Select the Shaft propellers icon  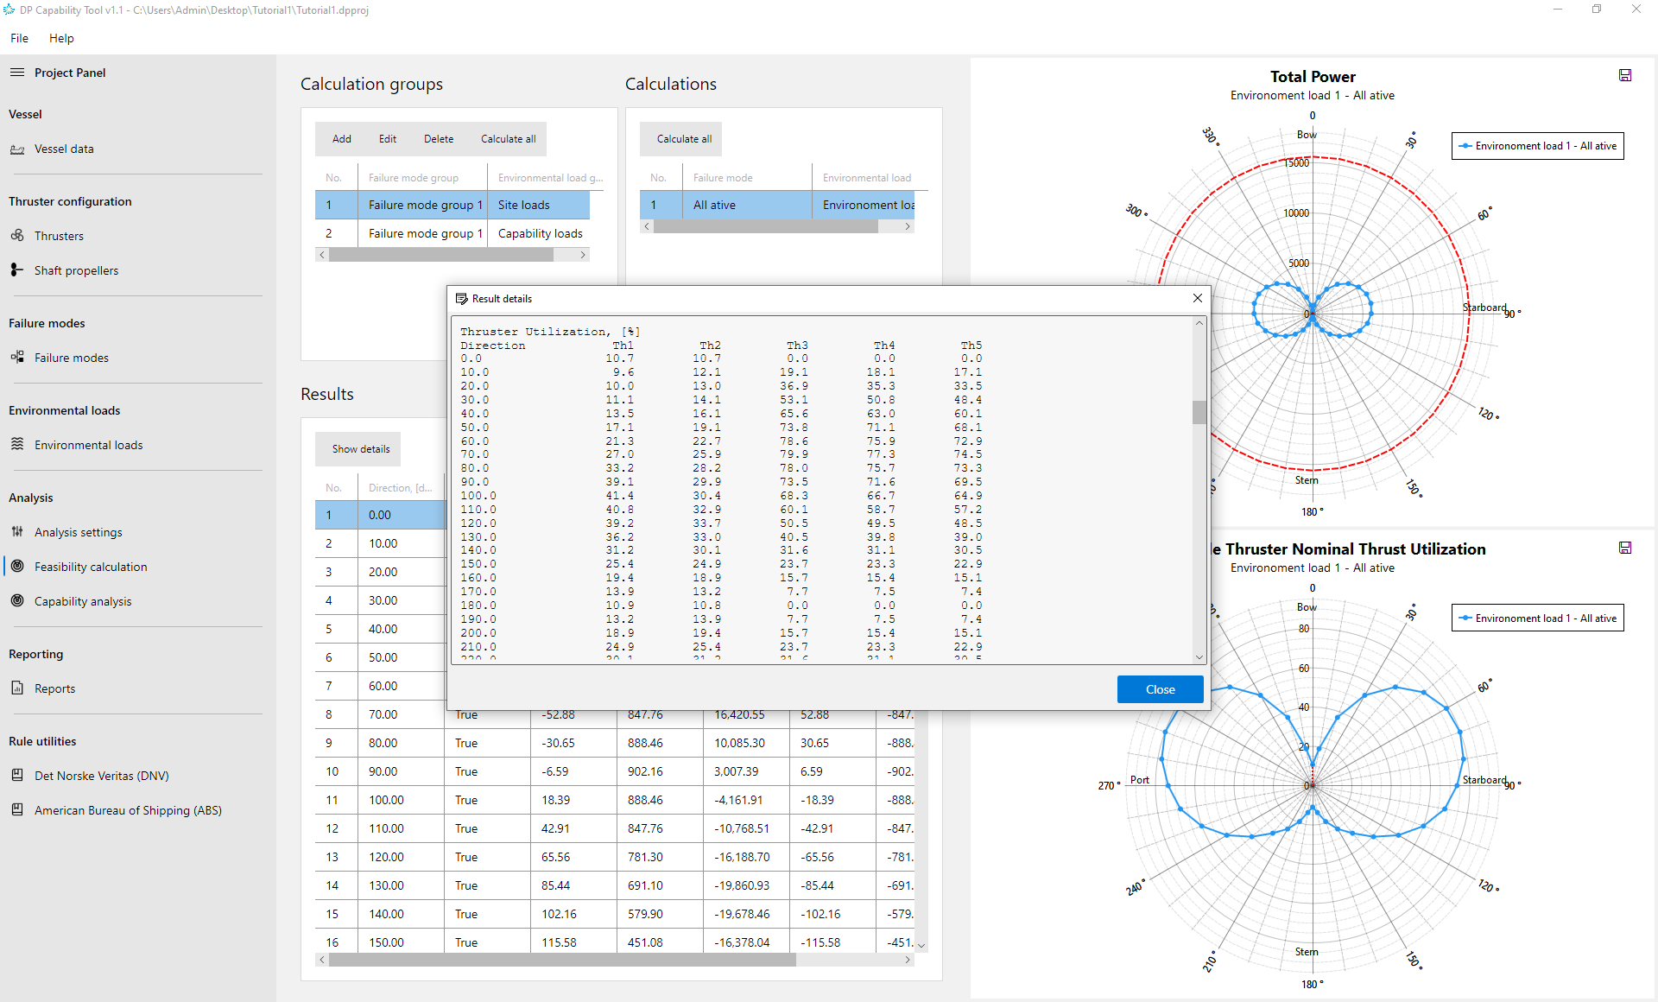pyautogui.click(x=17, y=270)
